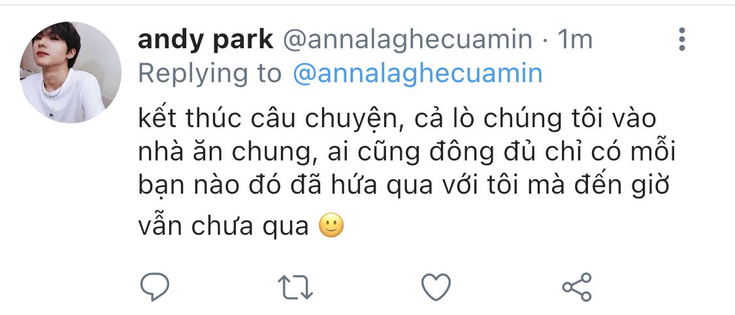The image size is (735, 315).
Task: Click the smiley emoji ending the tweet
Action: click(x=331, y=226)
